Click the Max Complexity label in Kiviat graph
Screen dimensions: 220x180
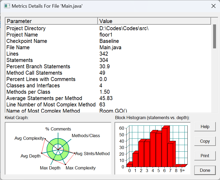pyautogui.click(x=81, y=168)
